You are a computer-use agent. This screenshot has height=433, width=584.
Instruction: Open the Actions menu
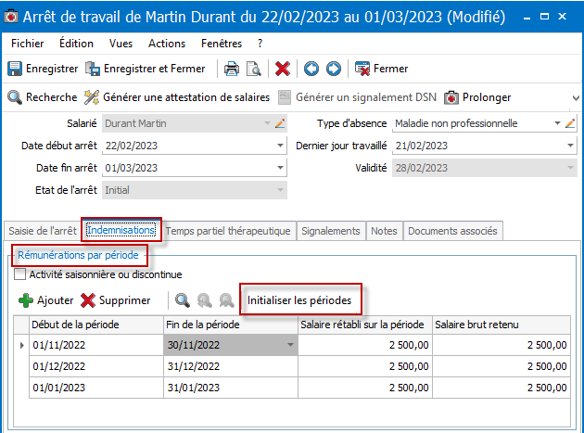(x=167, y=44)
